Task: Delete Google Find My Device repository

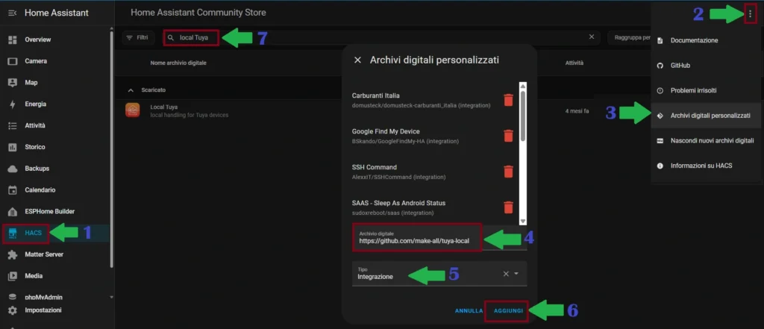Action: click(508, 136)
